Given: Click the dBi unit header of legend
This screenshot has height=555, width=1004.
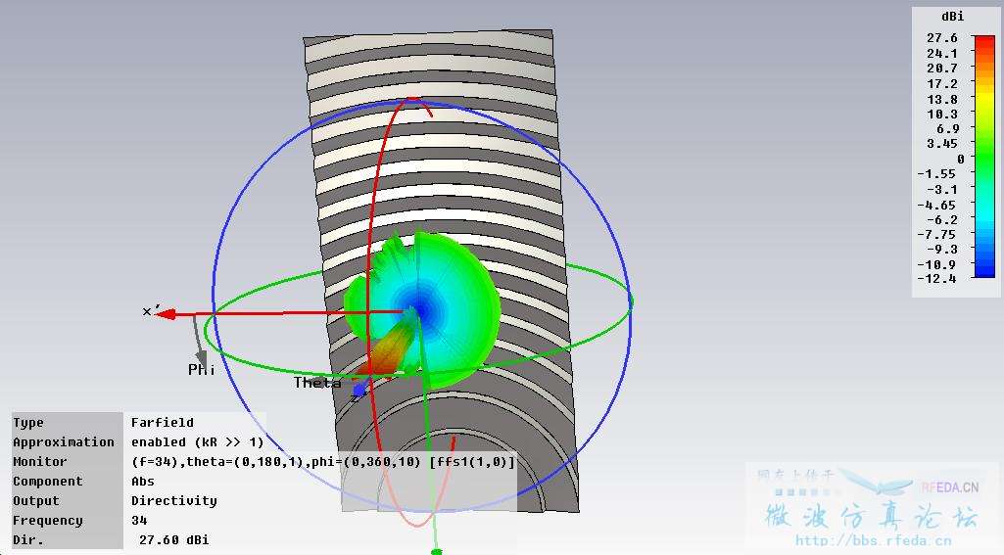Looking at the screenshot, I should pos(953,16).
